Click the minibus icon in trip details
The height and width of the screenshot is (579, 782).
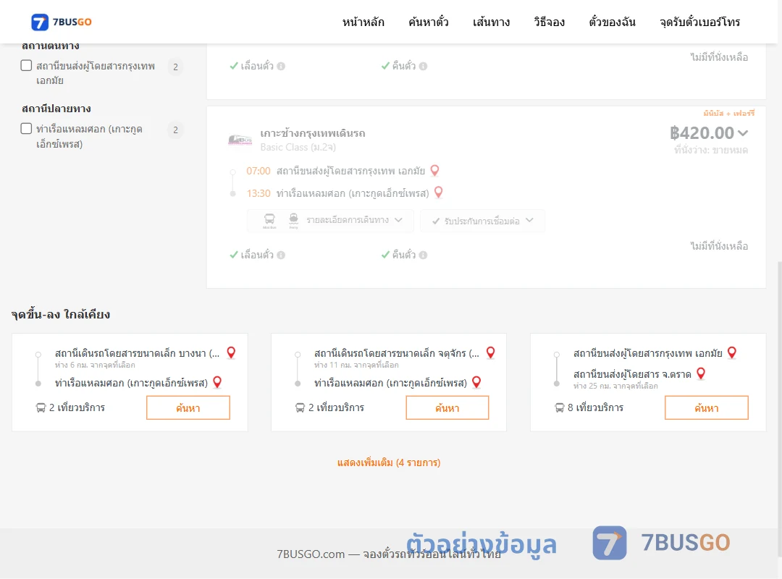pos(269,220)
